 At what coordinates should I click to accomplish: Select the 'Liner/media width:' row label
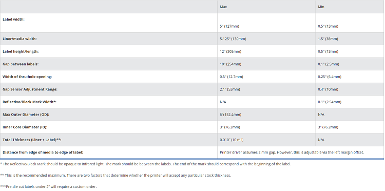point(20,39)
